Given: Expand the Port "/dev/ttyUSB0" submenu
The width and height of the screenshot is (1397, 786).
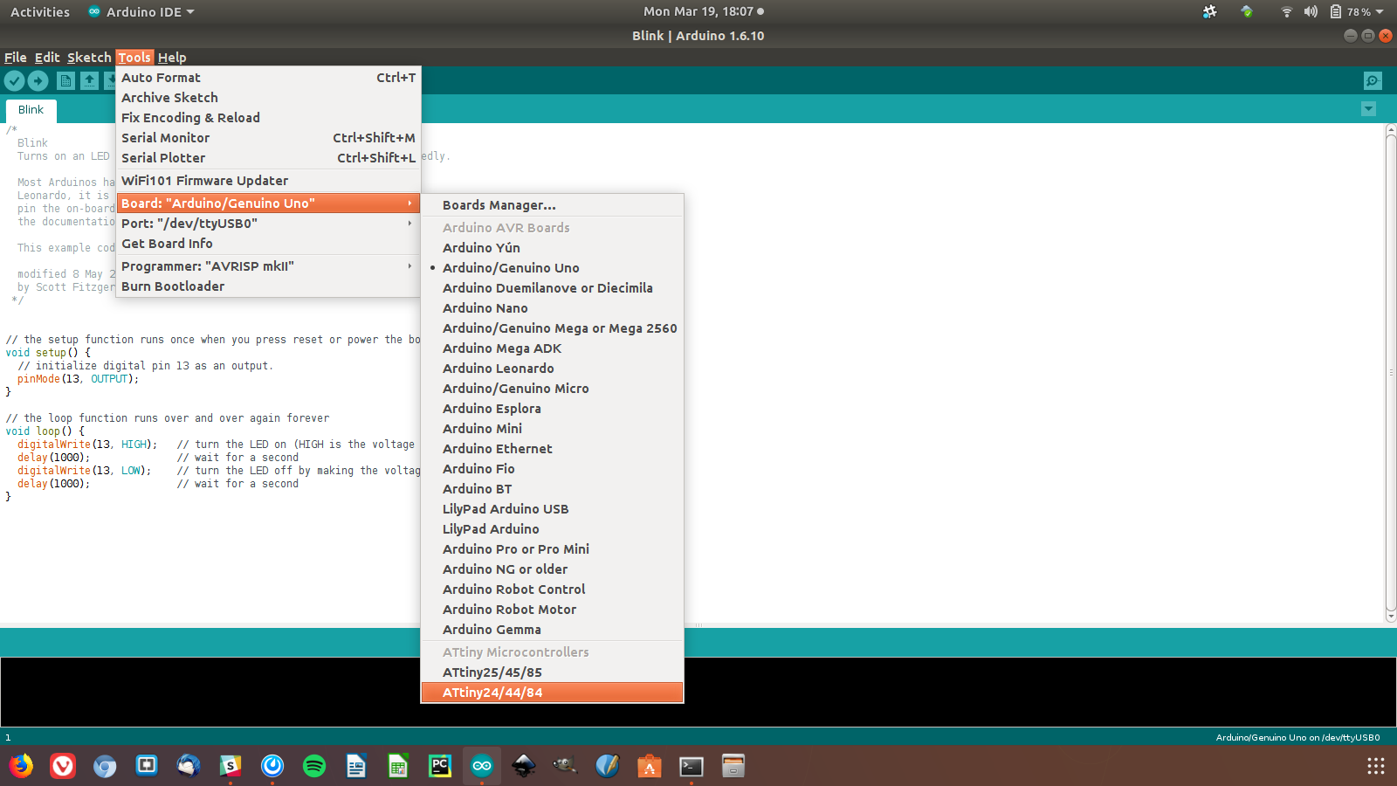Looking at the screenshot, I should pos(268,224).
